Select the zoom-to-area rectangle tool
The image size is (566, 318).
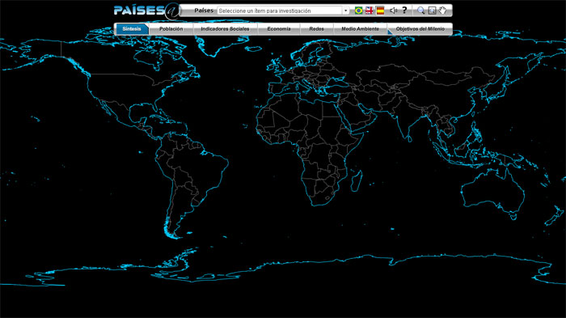432,11
